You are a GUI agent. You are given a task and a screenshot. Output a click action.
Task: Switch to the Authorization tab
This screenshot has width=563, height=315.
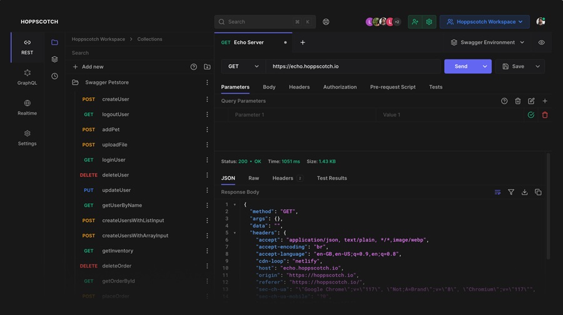click(340, 87)
